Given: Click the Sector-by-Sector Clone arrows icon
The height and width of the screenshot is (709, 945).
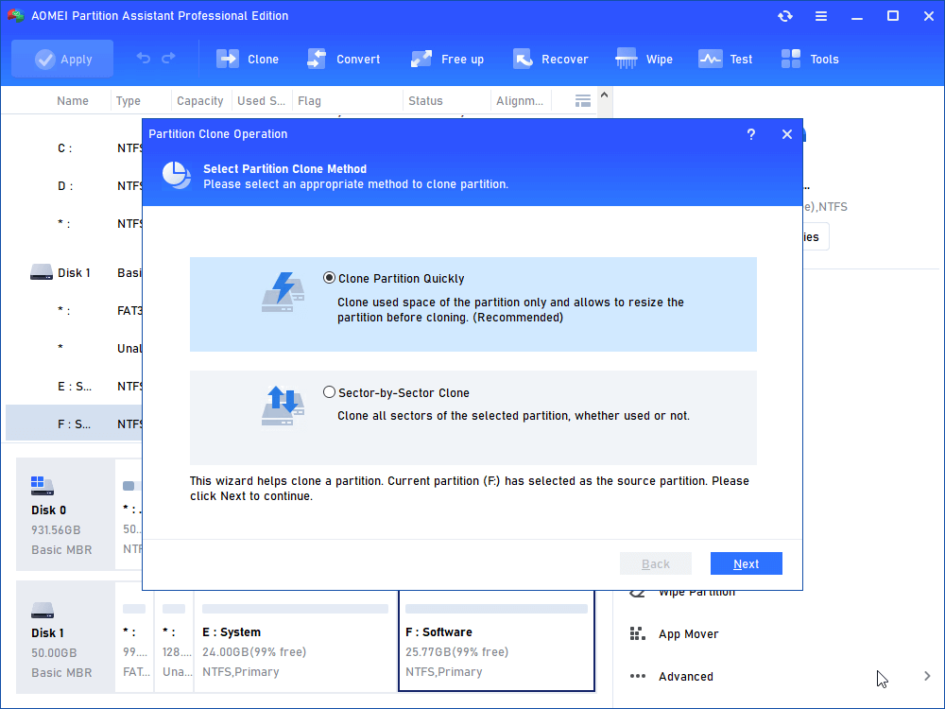Looking at the screenshot, I should click(283, 406).
